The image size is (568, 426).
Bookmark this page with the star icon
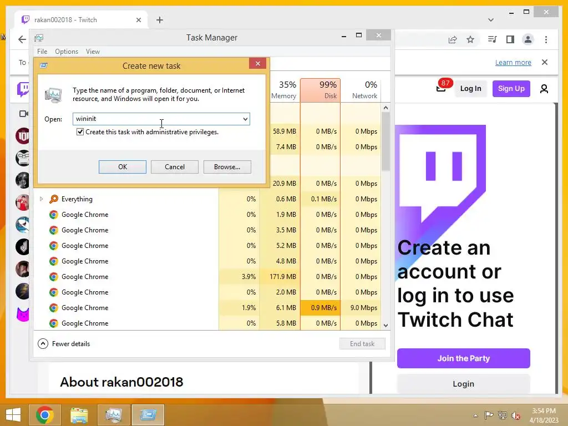(x=470, y=39)
